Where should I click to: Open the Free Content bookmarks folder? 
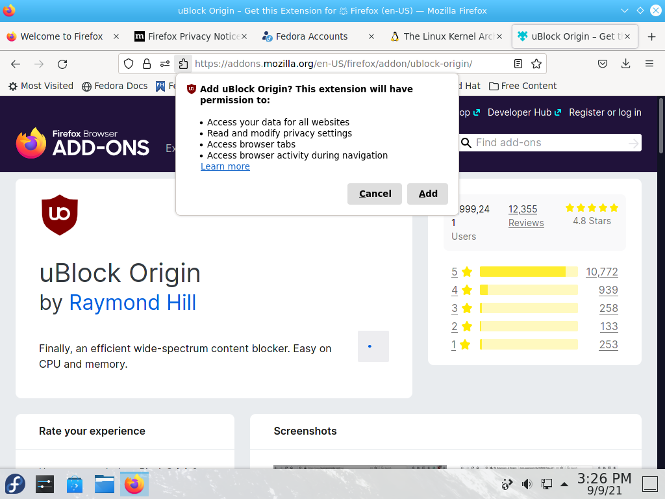tap(523, 86)
